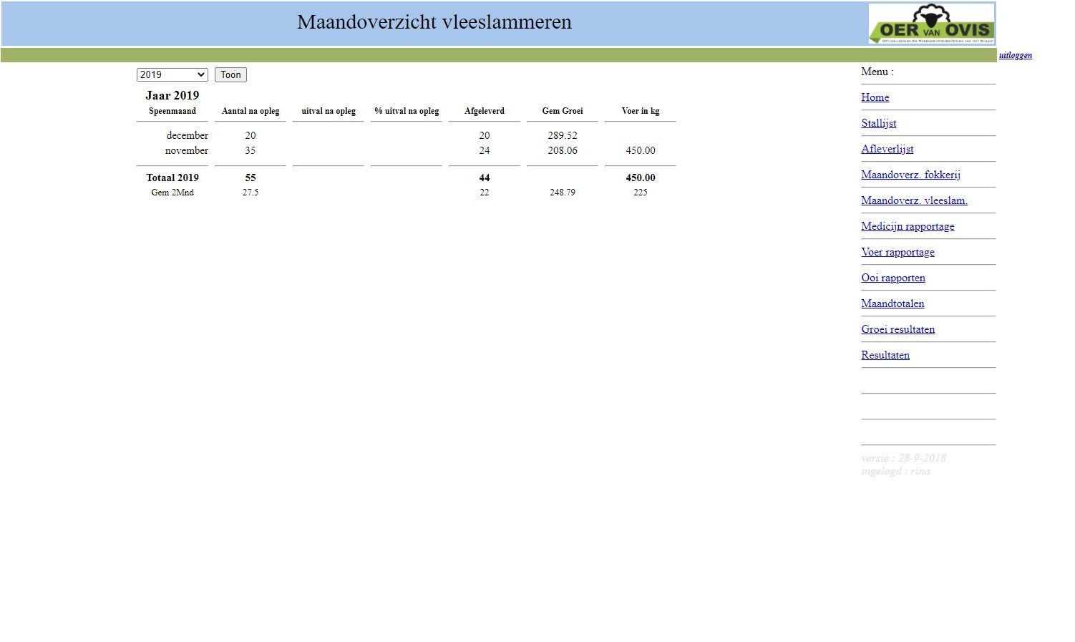The width and height of the screenshot is (1075, 642).
Task: Go to Maandtotalen
Action: 892,303
